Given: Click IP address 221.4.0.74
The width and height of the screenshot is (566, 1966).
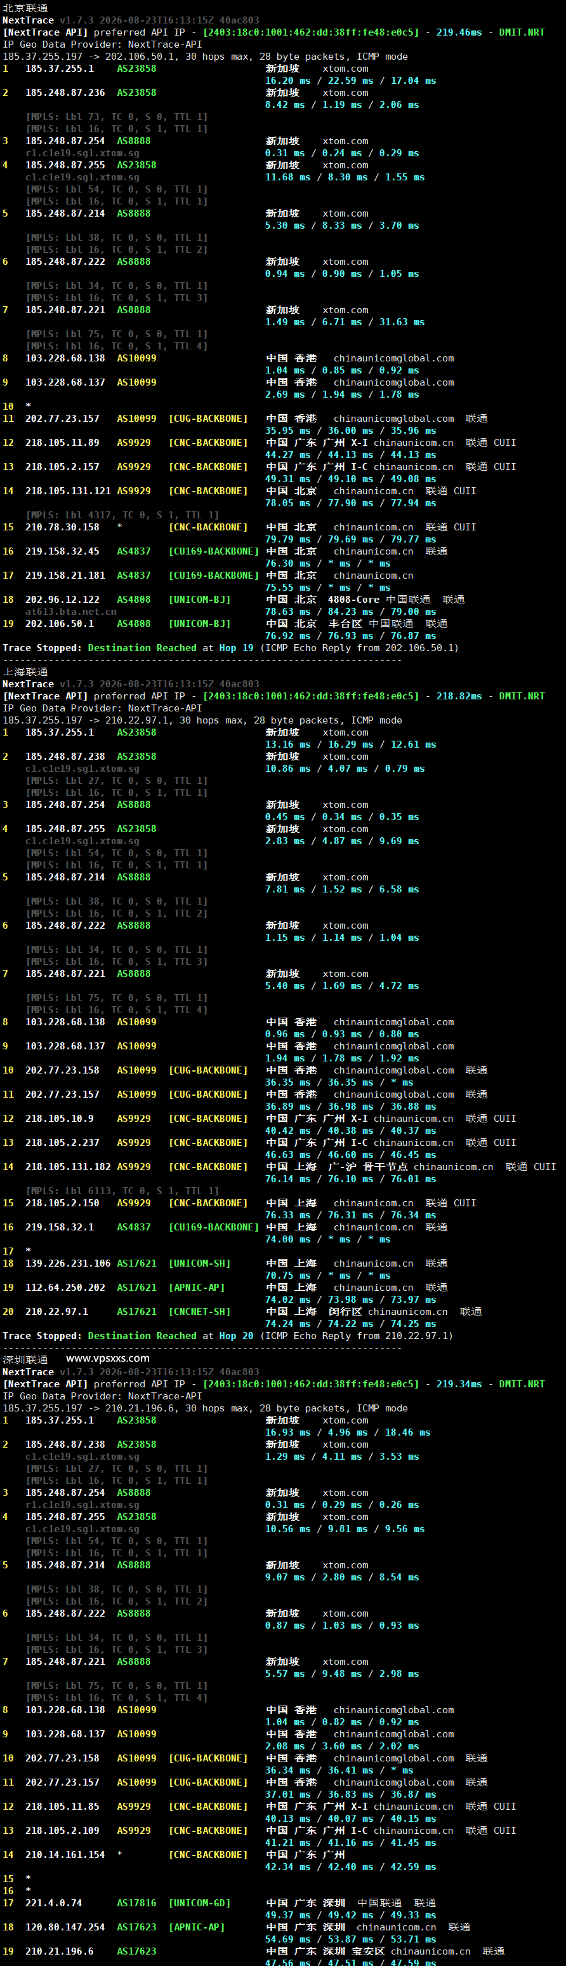Looking at the screenshot, I should coord(53,1903).
